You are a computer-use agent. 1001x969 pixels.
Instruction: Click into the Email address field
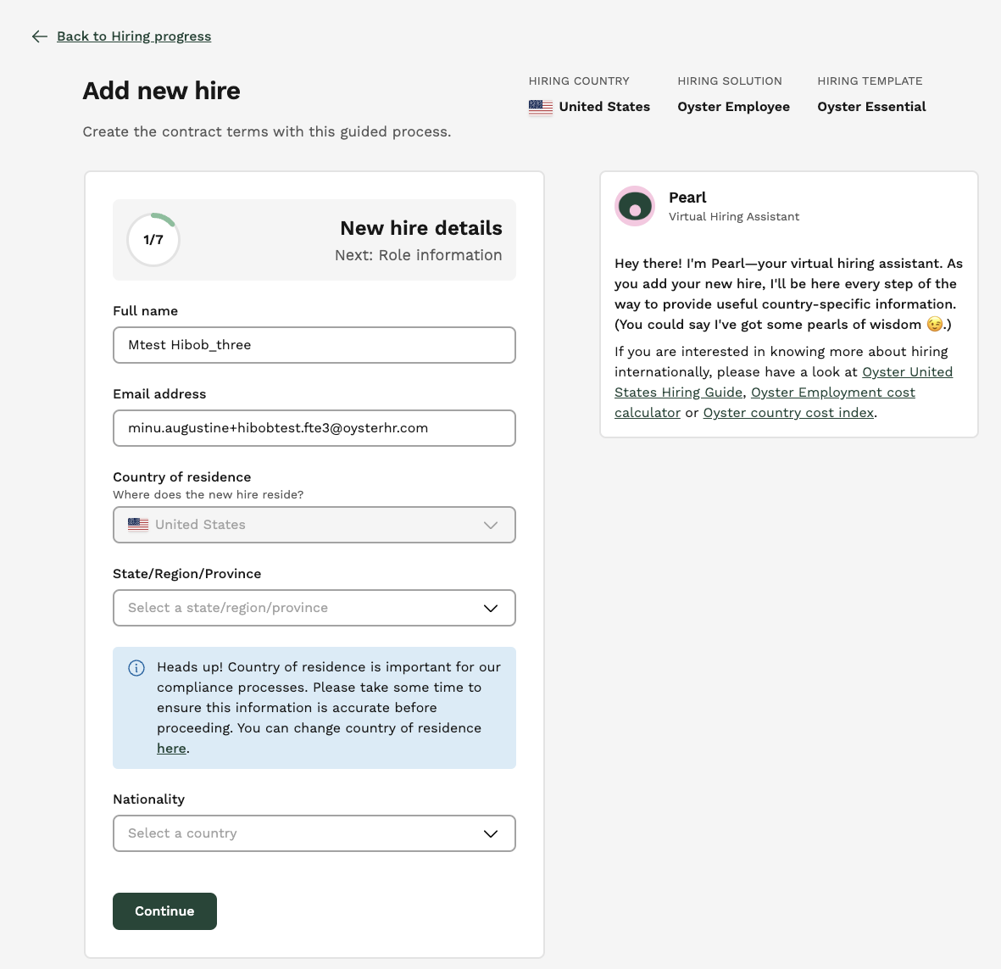tap(314, 428)
